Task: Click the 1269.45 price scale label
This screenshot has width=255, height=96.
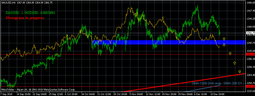Action: pos(251,75)
